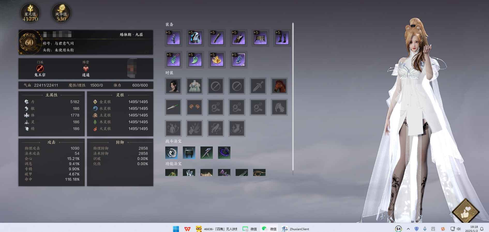Image resolution: width=489 pixels, height=232 pixels.
Task: Select the green-handled blade fashion slot
Action: tap(173, 107)
